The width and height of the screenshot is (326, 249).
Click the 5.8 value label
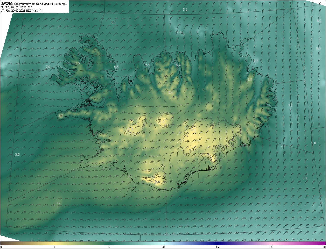[x=314, y=143]
